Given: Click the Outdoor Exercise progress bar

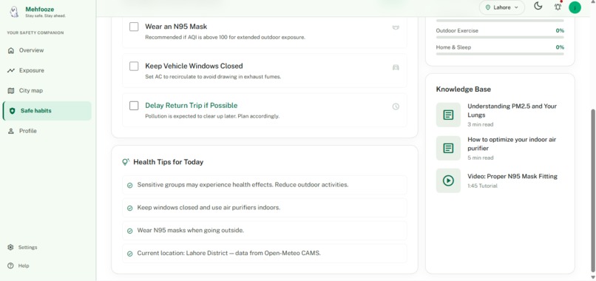Looking at the screenshot, I should 500,37.
